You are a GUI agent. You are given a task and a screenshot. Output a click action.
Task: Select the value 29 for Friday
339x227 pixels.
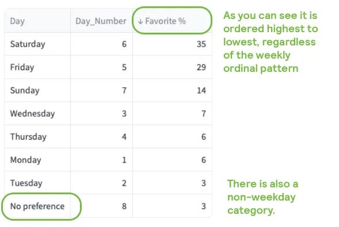click(x=201, y=67)
